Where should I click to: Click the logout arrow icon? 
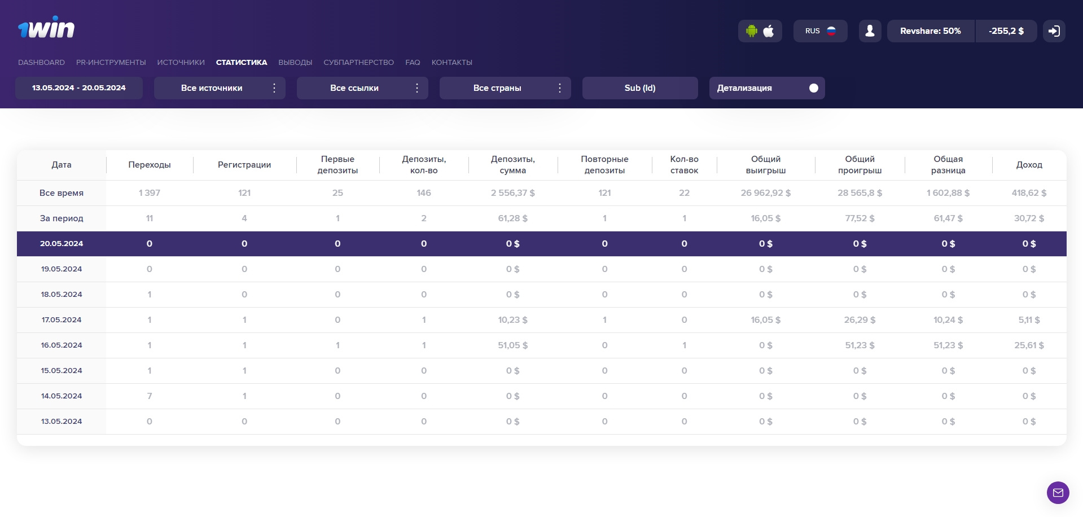point(1054,31)
